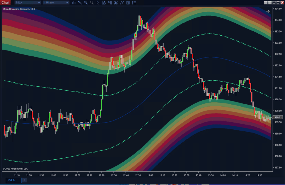The image size is (285, 185).
Task: Open the Chart Trader panel icon
Action: [x=110, y=3]
